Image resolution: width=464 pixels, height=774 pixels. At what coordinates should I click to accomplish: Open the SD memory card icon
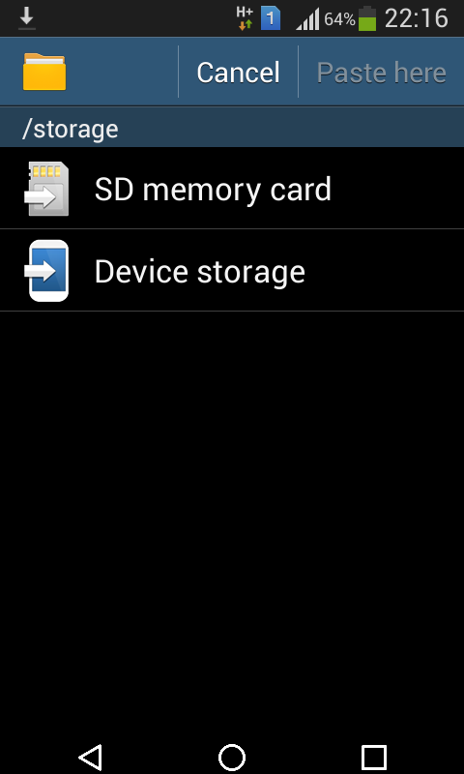pyautogui.click(x=46, y=189)
